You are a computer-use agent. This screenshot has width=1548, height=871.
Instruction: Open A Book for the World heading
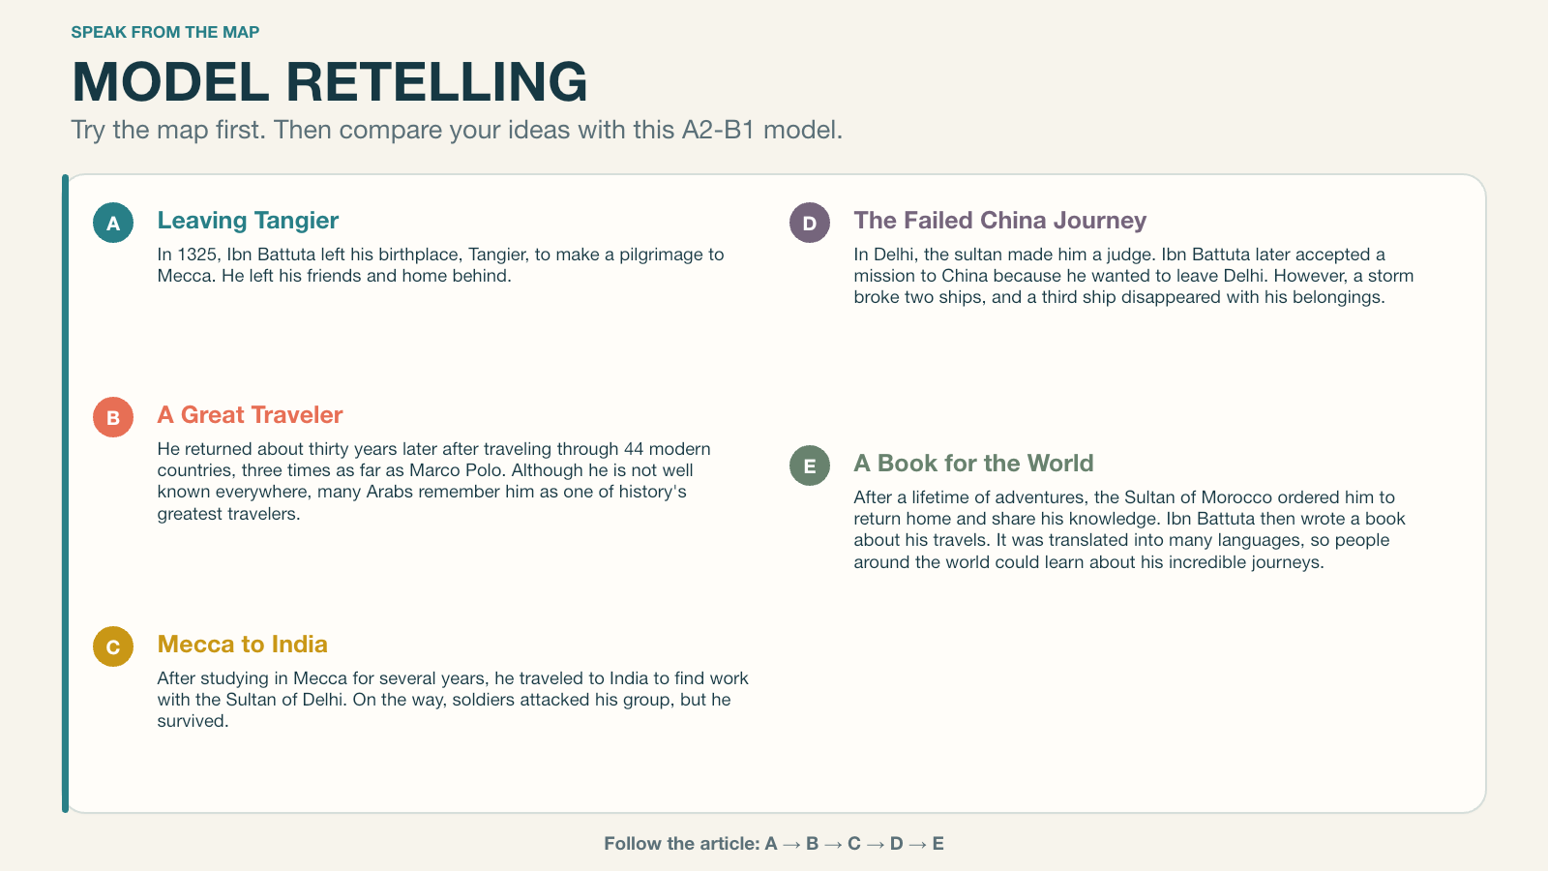[x=974, y=464]
